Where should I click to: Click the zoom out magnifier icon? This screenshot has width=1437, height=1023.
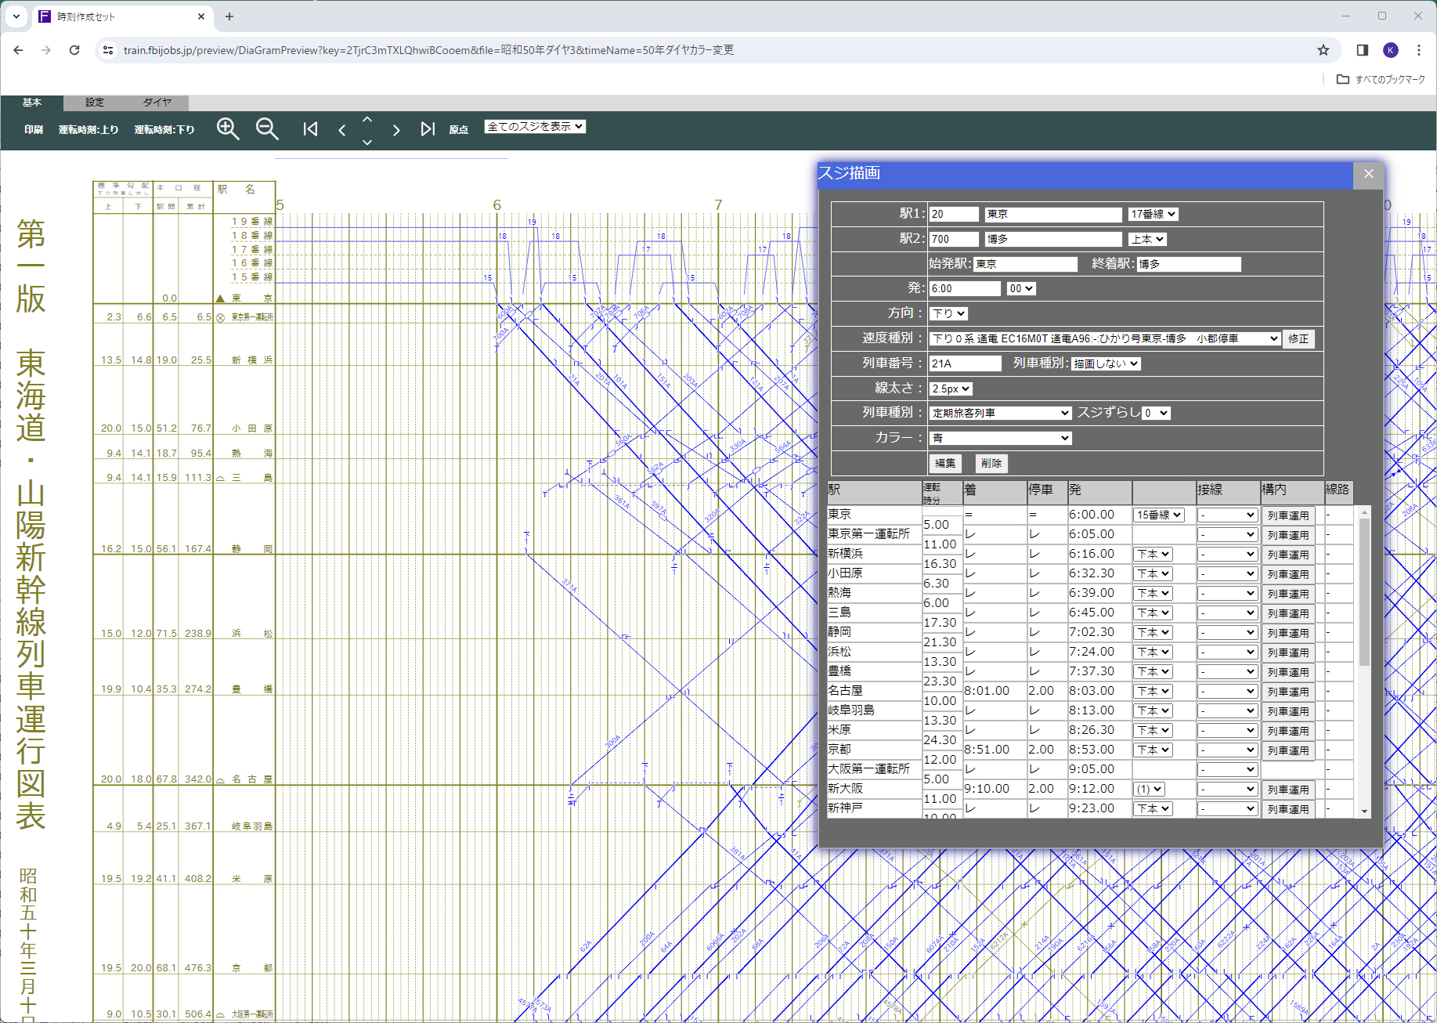(267, 129)
